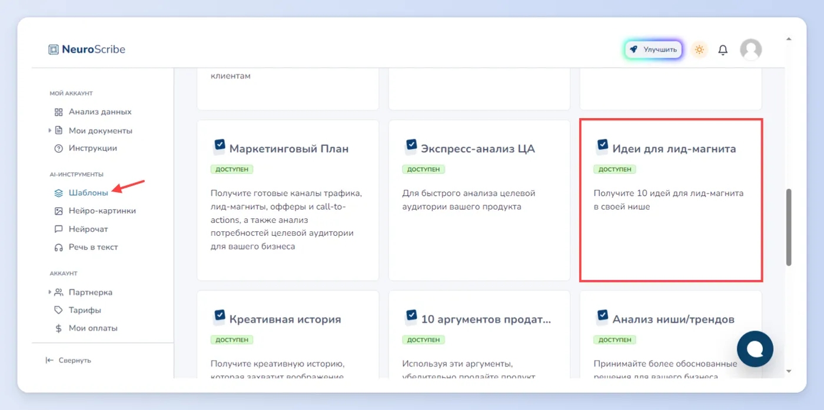Viewport: 824px width, 410px height.
Task: Click Маркетинговый План description text
Action: [286, 220]
